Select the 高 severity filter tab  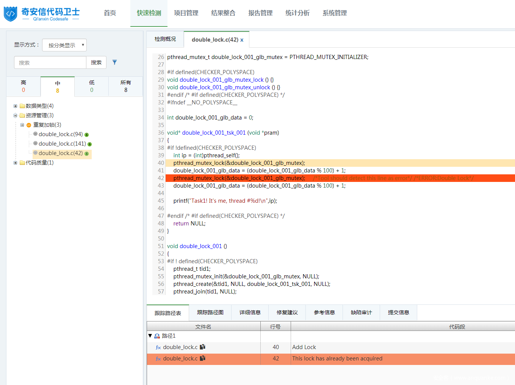tap(23, 86)
